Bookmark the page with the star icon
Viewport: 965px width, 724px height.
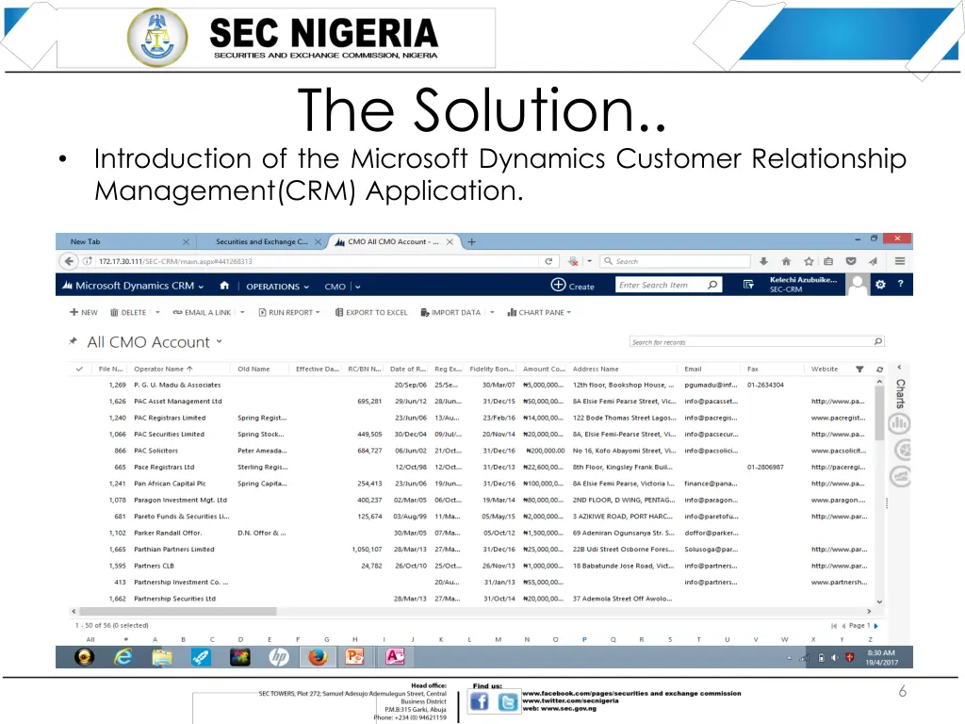(809, 261)
